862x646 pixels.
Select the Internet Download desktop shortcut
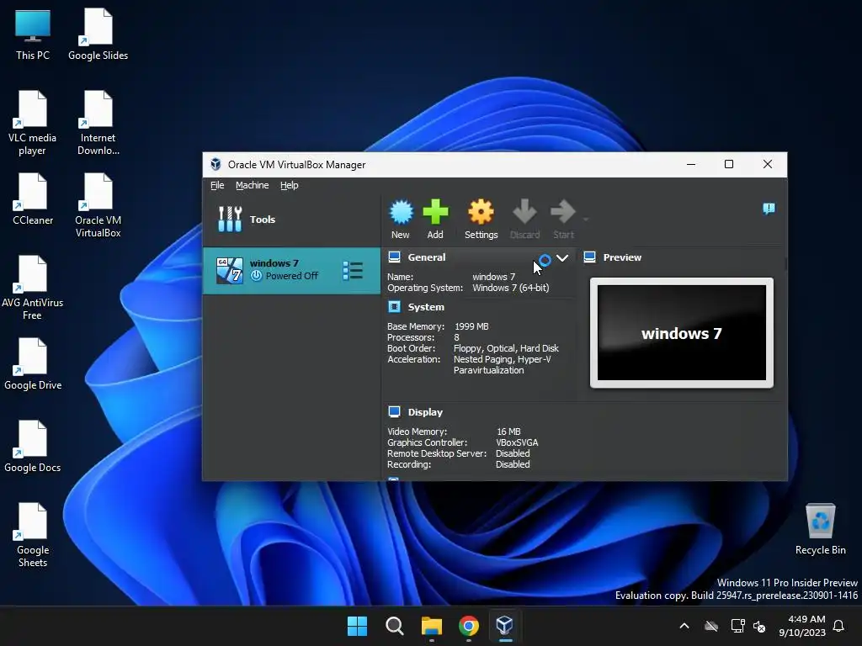pos(98,123)
